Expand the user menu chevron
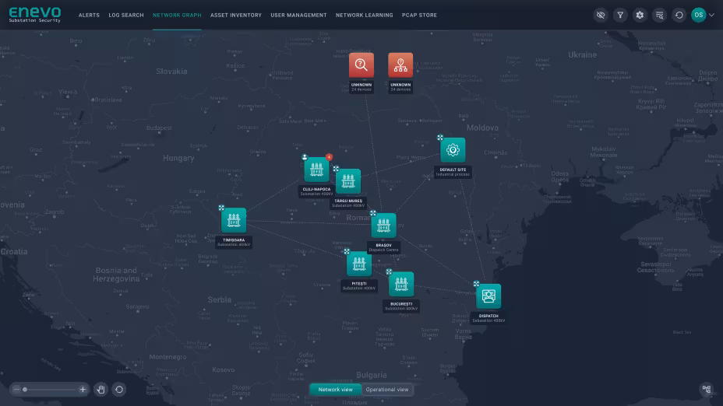Viewport: 723px width, 406px height. [712, 16]
